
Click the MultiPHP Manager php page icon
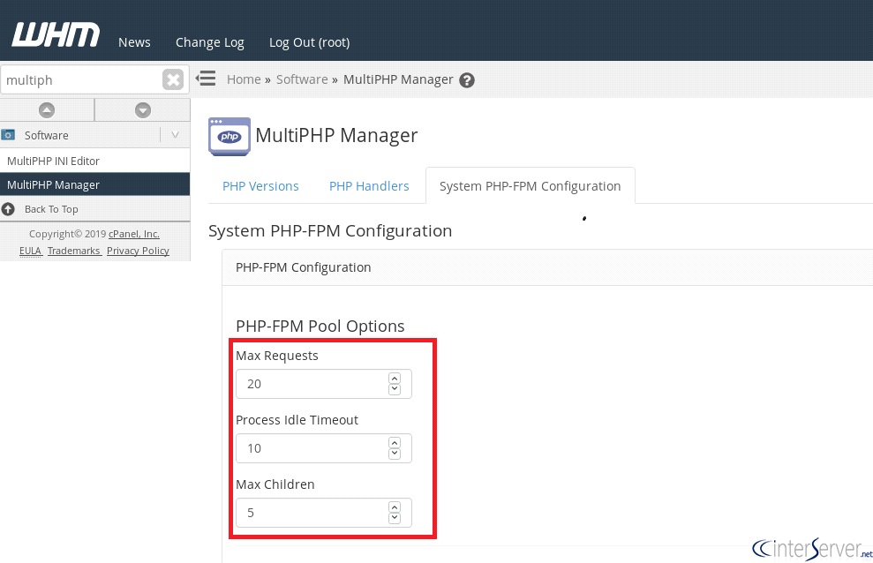point(230,136)
